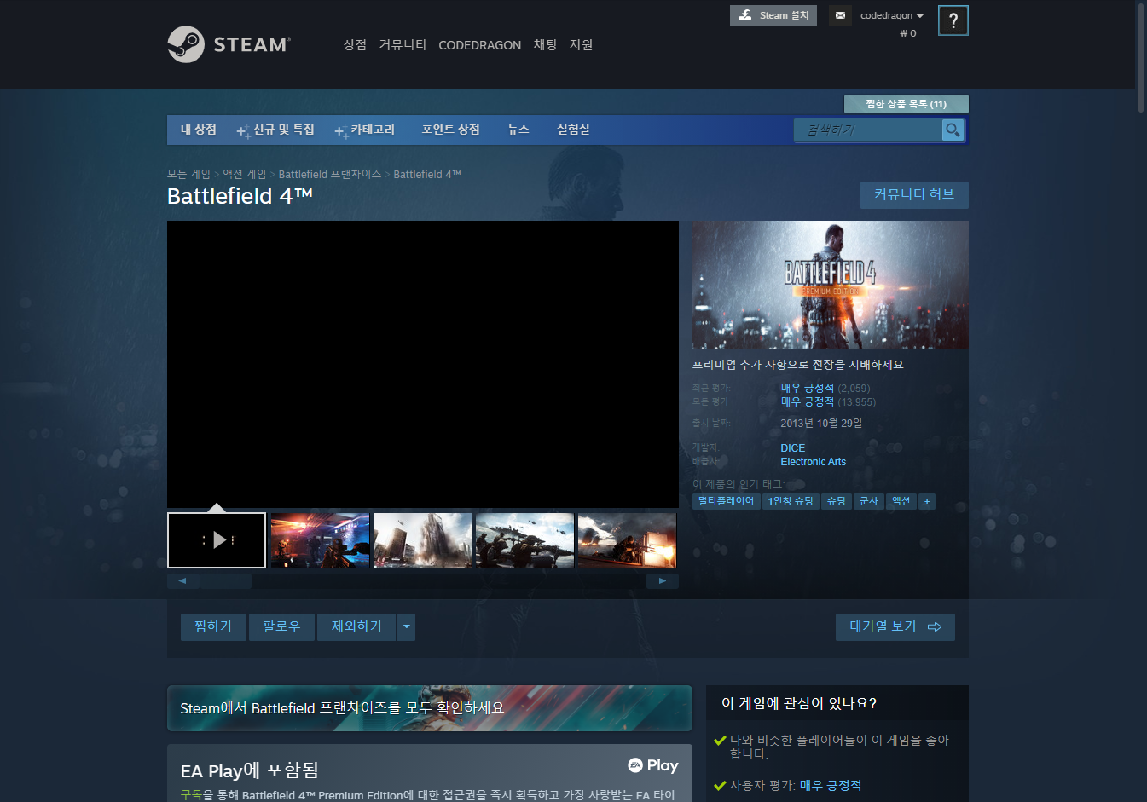Click the 검색하기 search field

868,130
